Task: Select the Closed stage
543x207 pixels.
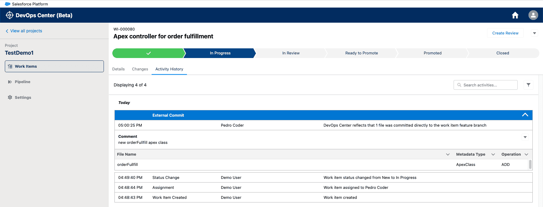Action: tap(503, 53)
